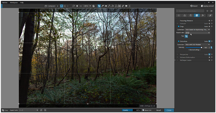The height and width of the screenshot is (113, 216).
Task: Activate the Horizon tool icon
Action: pyautogui.click(x=106, y=6)
